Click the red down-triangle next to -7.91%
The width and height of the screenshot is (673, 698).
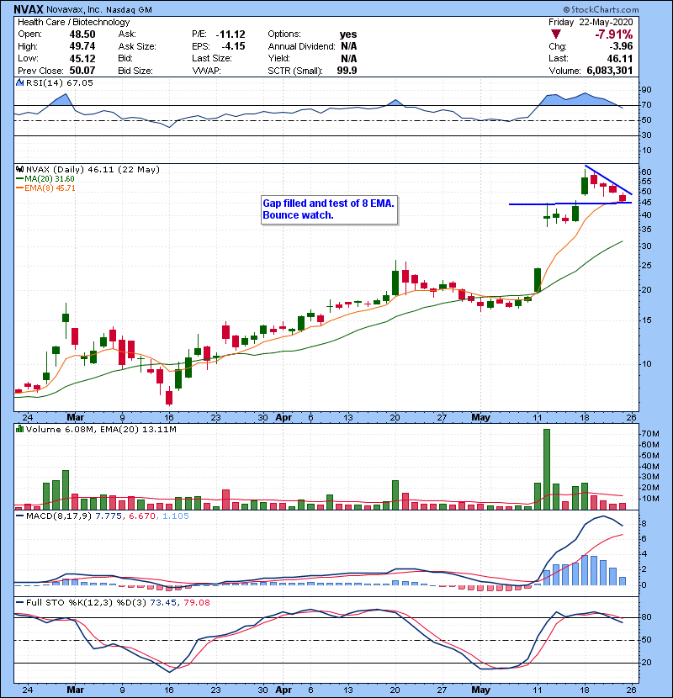555,34
